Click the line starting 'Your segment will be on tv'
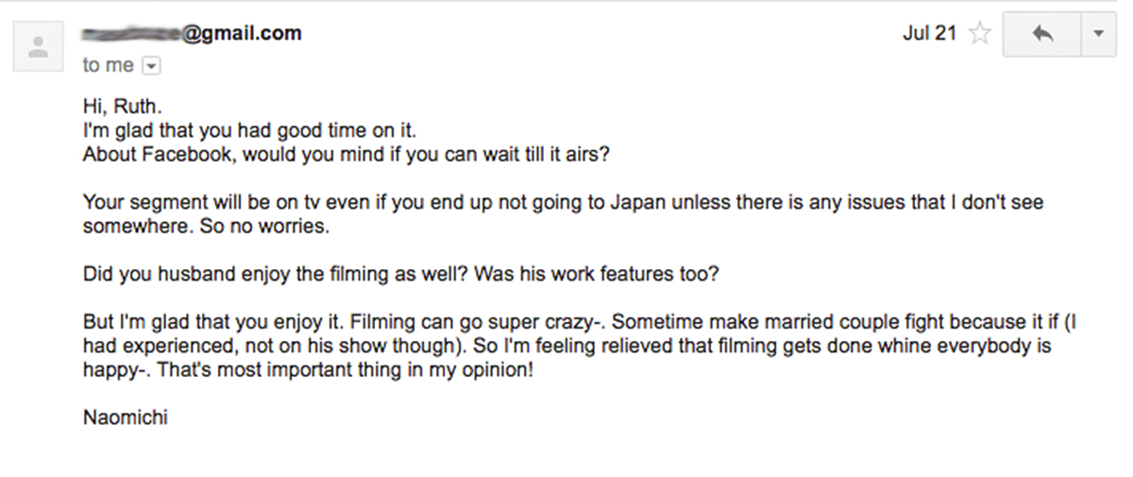The width and height of the screenshot is (1133, 477). pos(563,203)
